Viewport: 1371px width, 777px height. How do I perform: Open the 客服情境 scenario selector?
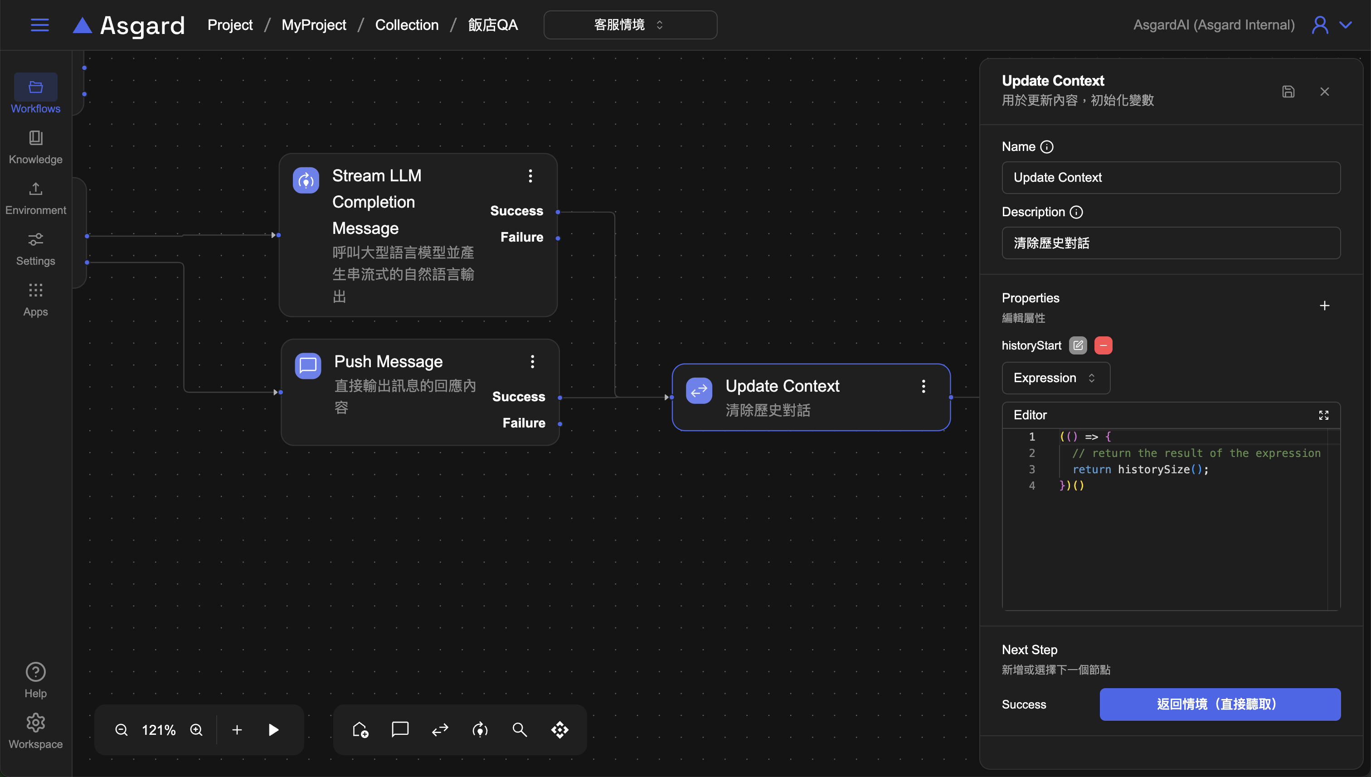[630, 25]
